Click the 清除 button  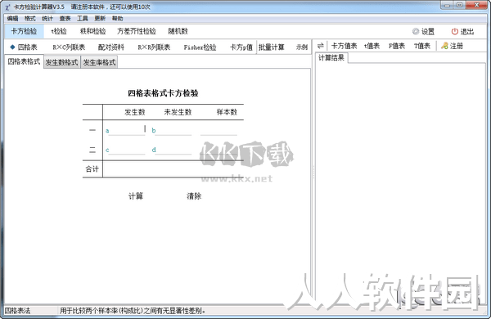pyautogui.click(x=194, y=196)
